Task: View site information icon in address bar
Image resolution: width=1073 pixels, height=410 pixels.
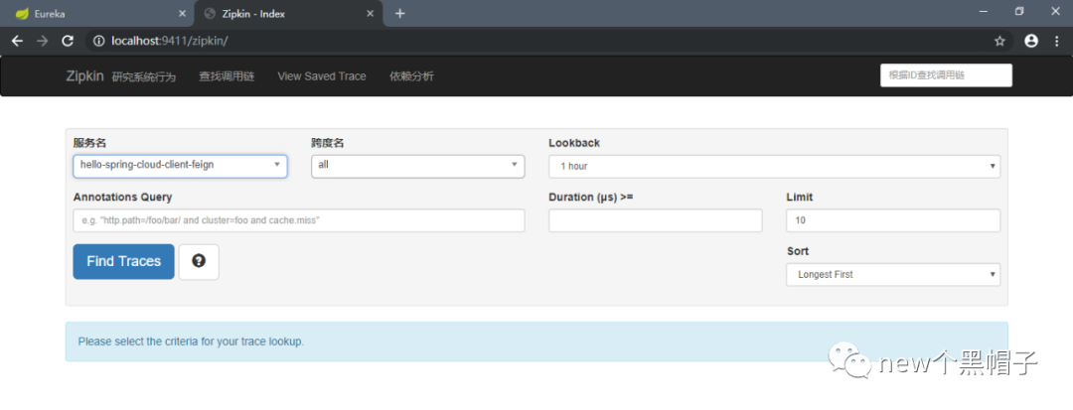Action: tap(98, 41)
